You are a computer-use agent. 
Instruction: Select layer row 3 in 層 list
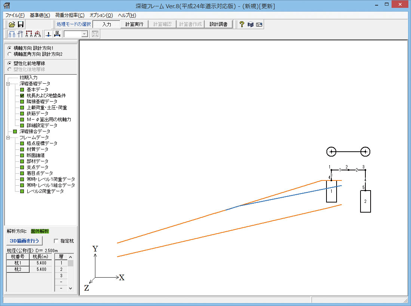(61, 276)
